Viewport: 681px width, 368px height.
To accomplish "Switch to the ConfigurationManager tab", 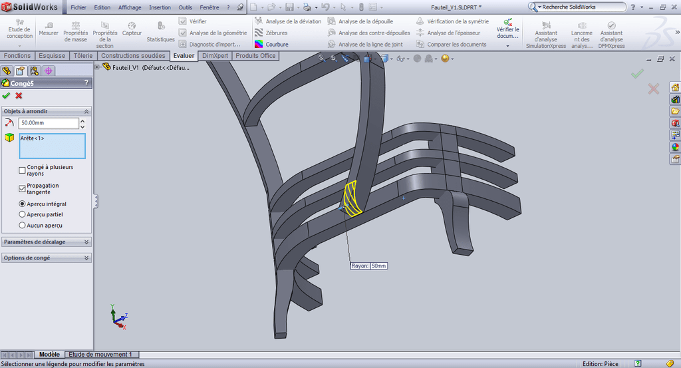I will [x=35, y=71].
